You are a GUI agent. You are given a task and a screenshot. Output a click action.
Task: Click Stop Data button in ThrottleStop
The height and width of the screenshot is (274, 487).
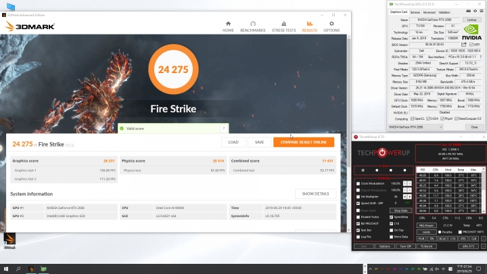[400, 210]
